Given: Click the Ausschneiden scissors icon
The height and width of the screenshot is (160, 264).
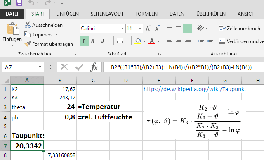Looking at the screenshot, I should click(28, 25).
